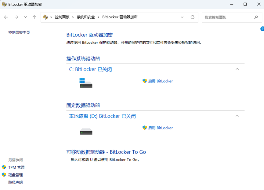The height and width of the screenshot is (190, 264).
Task: Minimize the BitLocker window
Action: click(x=232, y=4)
